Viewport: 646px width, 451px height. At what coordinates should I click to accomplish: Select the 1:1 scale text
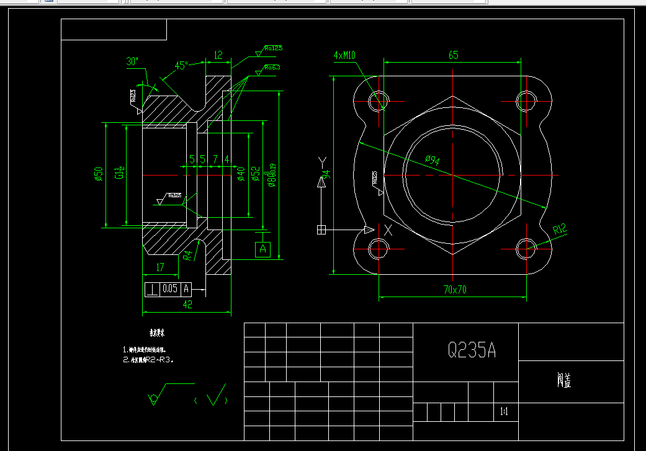tap(504, 411)
